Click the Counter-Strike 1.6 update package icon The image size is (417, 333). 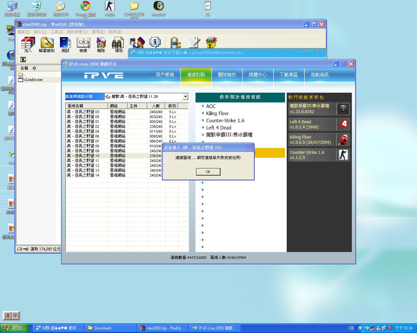point(343,155)
